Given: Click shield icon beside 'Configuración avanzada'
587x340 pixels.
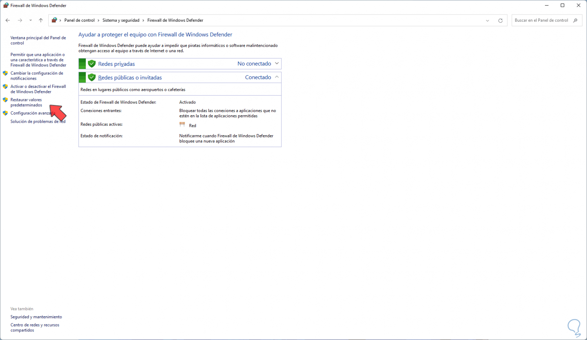Looking at the screenshot, I should pyautogui.click(x=5, y=113).
